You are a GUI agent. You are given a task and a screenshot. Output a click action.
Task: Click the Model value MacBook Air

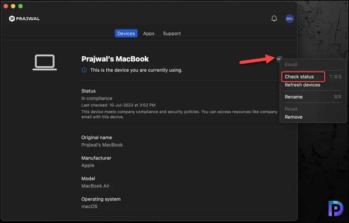tap(95, 186)
